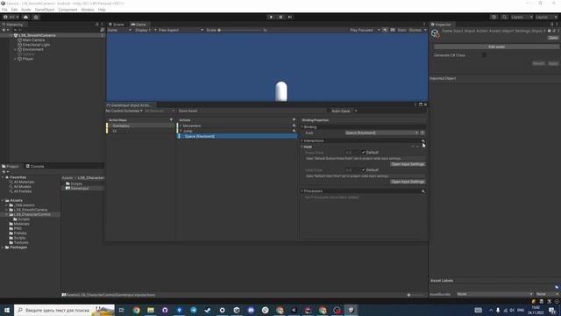This screenshot has height=316, width=561.
Task: Click the global search magnifier icon
Action: click(x=505, y=17)
